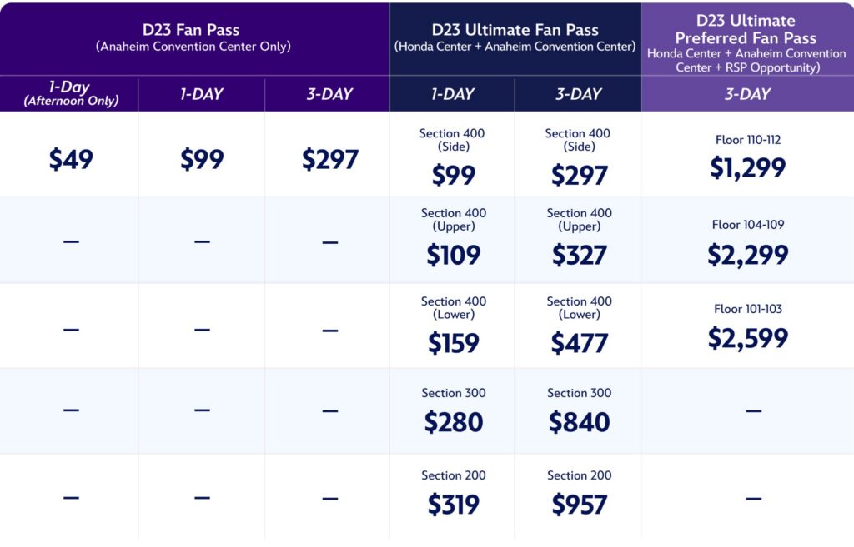Select the $109 Section 400 Upper price
Viewport: 854px width, 547px height.
pos(453,255)
